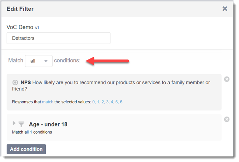Click the Detractors filter name field
Screen dimensions: 239x162
tap(58, 38)
